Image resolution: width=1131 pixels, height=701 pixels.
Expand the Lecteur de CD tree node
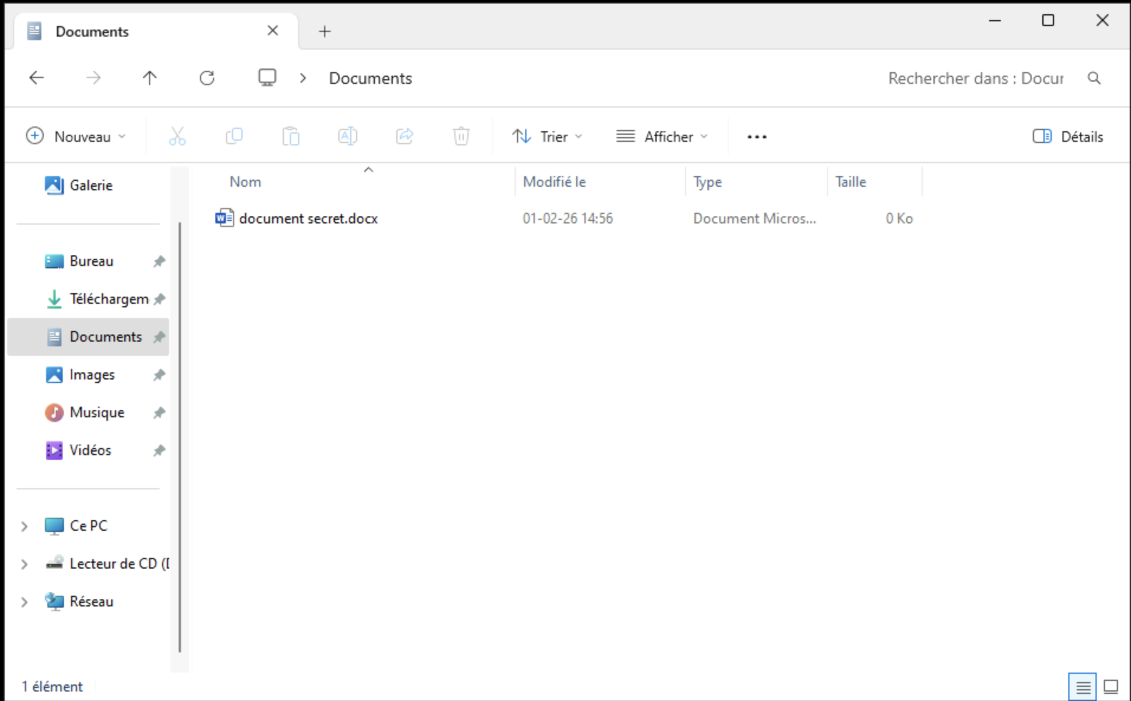tap(24, 564)
